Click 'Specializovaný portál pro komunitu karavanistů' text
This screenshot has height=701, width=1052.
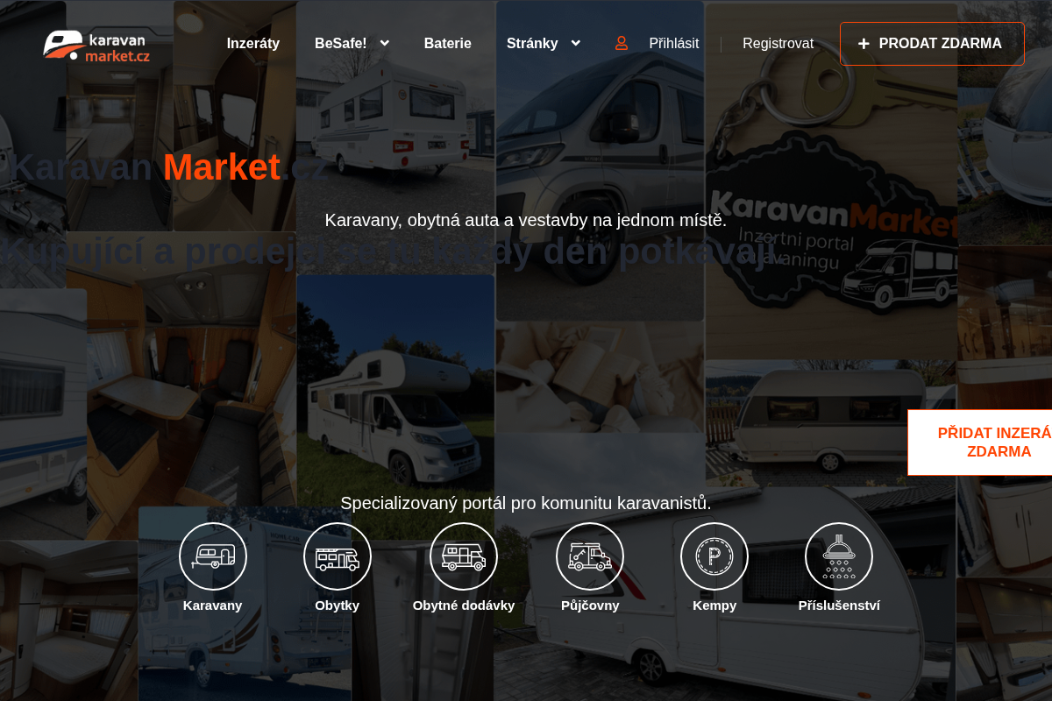click(x=526, y=503)
